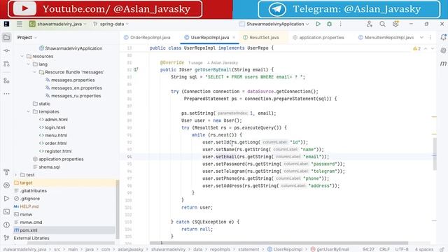Click the override gutter icon at line 82
This screenshot has width=448, height=252.
(x=136, y=69)
